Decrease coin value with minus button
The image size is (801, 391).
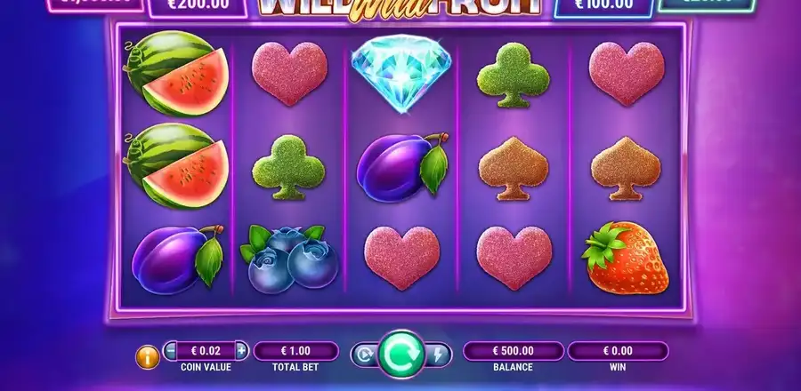click(171, 351)
